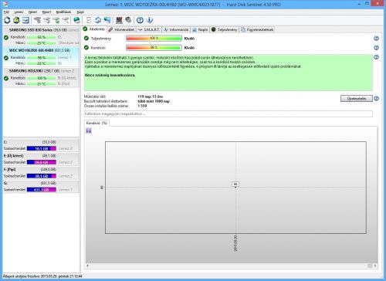Open the Beállítások menu

(x=63, y=12)
